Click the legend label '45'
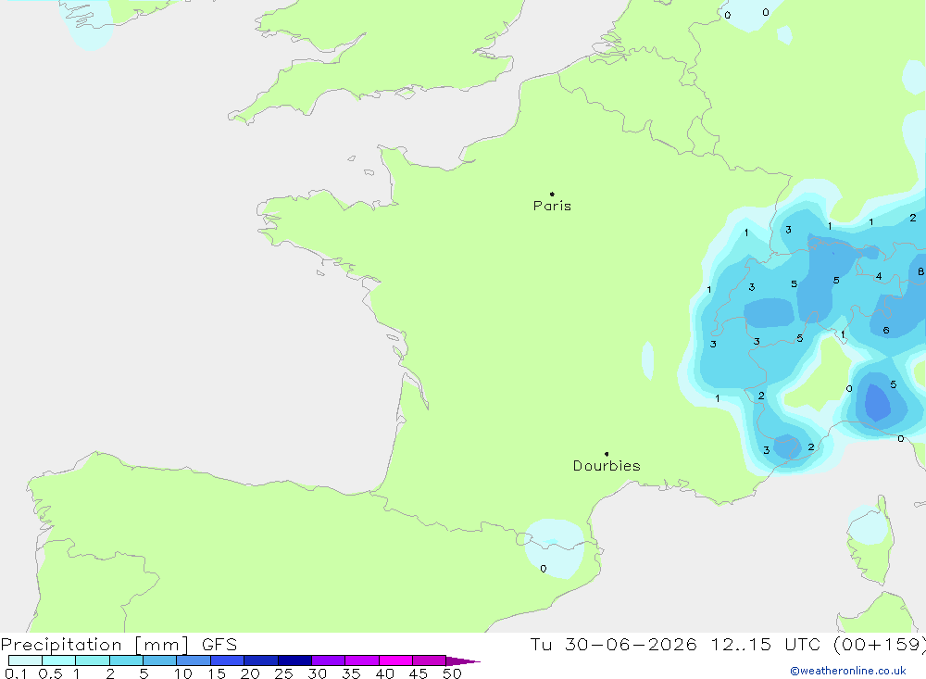The height and width of the screenshot is (679, 926). 419,673
